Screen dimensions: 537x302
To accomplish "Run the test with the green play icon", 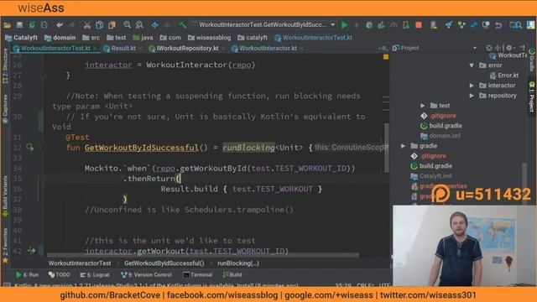I will pos(345,25).
